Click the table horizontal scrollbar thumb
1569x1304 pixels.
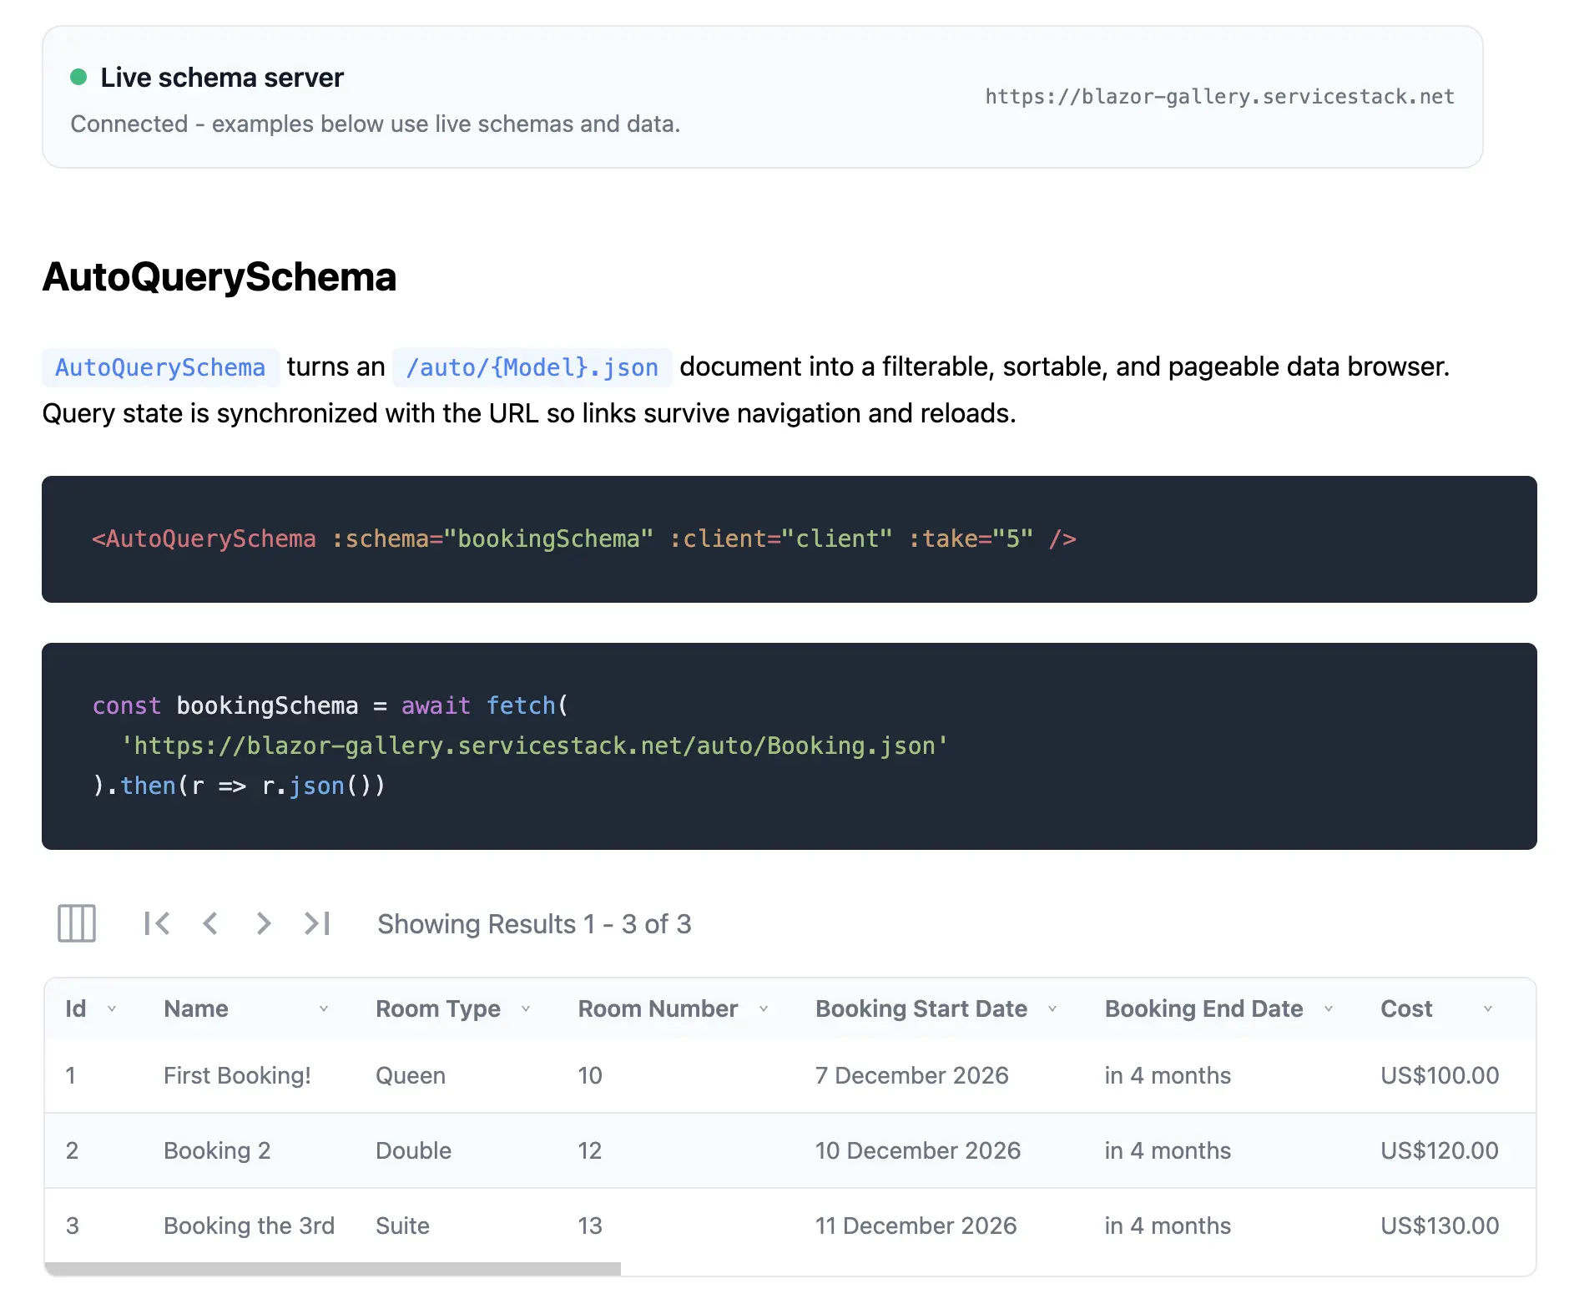333,1269
